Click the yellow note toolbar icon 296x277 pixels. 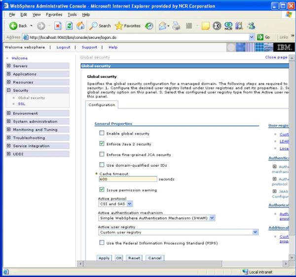(206, 26)
